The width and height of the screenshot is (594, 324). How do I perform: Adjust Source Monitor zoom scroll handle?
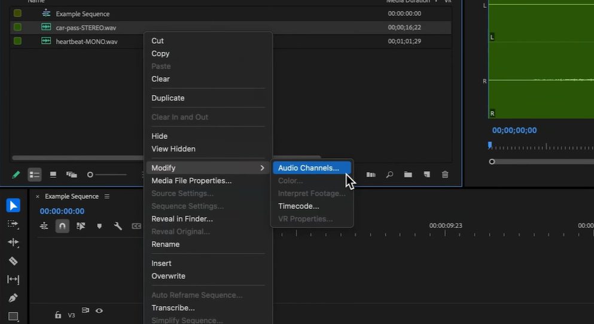[492, 161]
